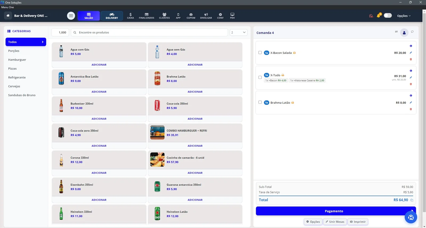Viewport: 426px width, 228px height.
Task: Select the Pizzas category
Action: pyautogui.click(x=13, y=69)
